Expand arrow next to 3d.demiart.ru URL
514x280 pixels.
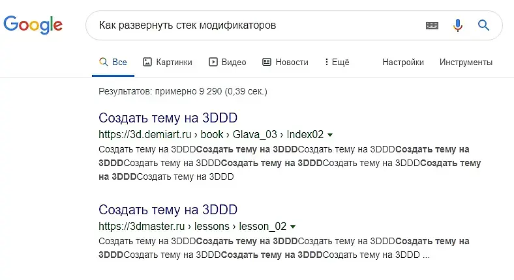click(330, 135)
